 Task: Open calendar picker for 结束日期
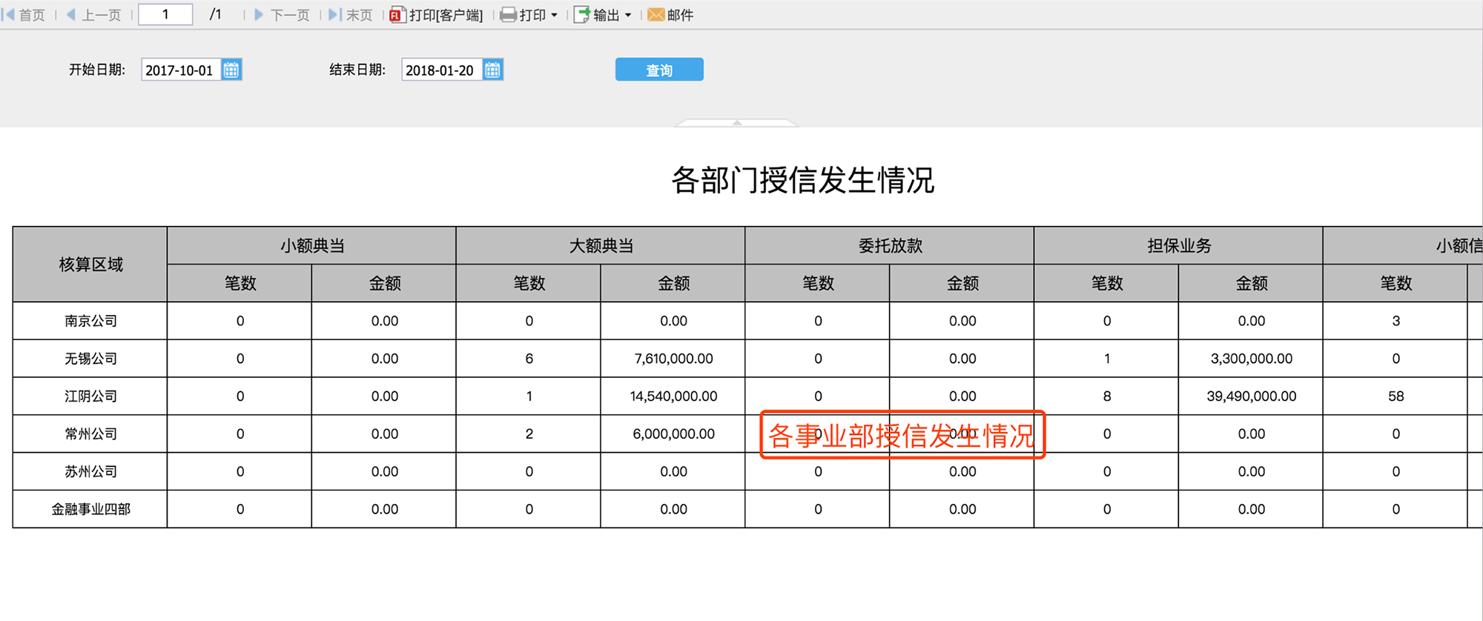tap(492, 70)
